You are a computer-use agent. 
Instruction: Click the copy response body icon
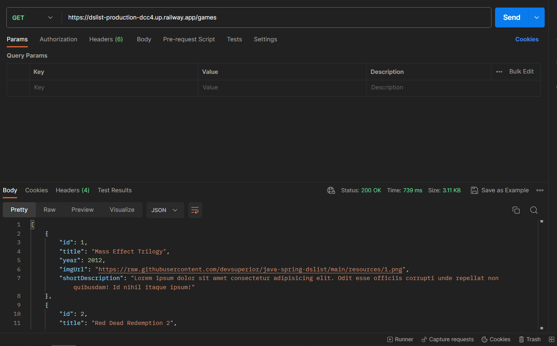516,210
